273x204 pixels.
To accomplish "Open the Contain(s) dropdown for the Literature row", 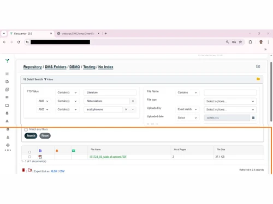I will 67,92.
